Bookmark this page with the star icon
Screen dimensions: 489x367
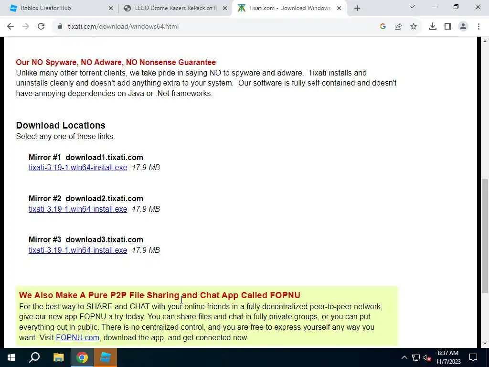point(414,27)
